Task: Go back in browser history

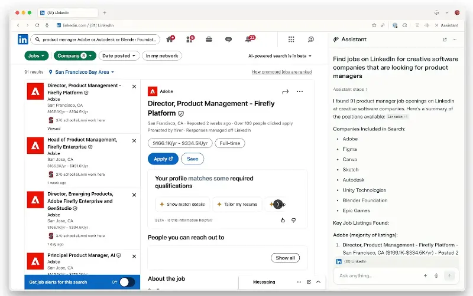Action: (18, 25)
